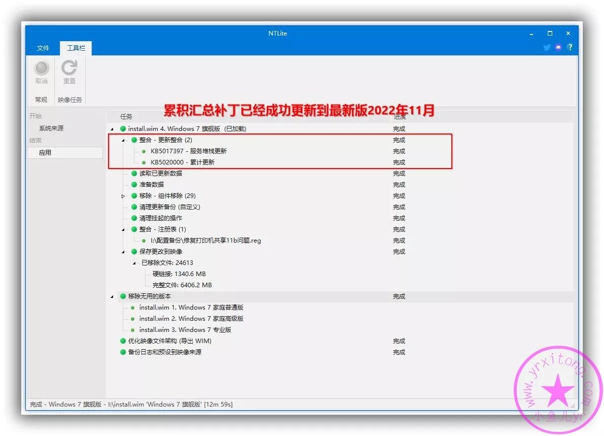
Task: Click the 任务 column header
Action: tap(126, 116)
